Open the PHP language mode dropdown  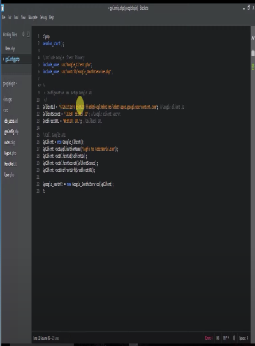coord(226,338)
